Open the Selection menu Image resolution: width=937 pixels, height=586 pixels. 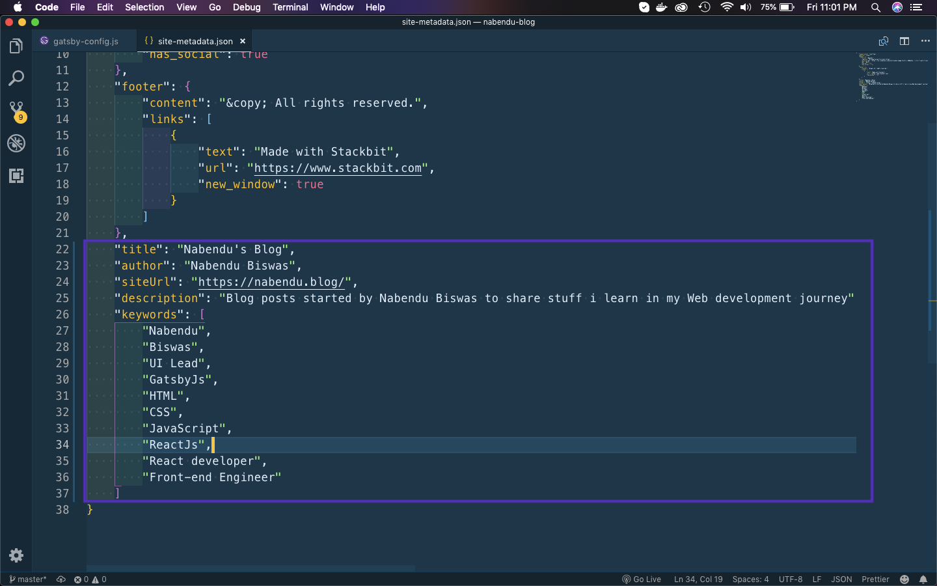[144, 7]
